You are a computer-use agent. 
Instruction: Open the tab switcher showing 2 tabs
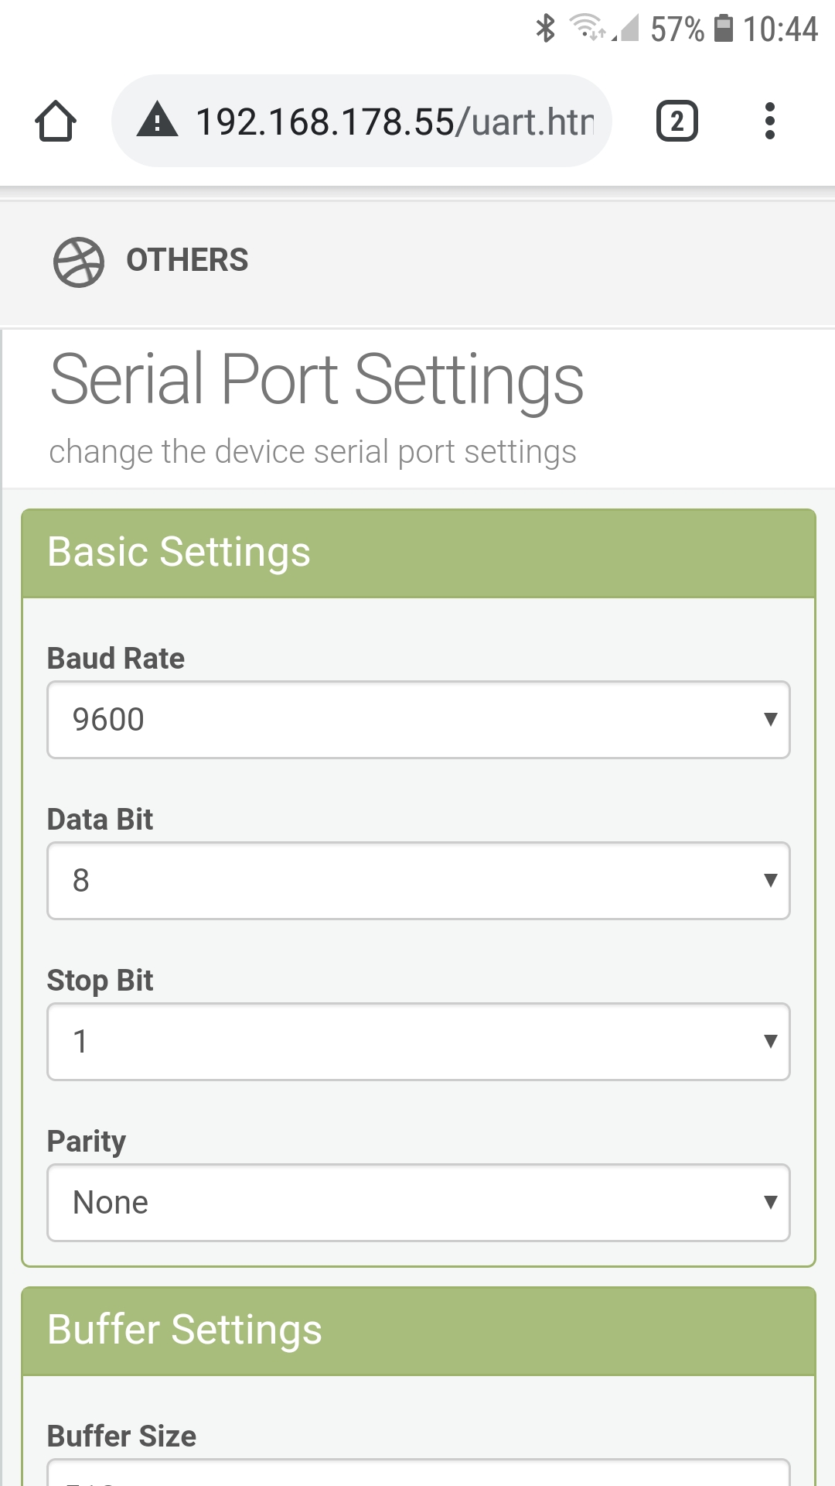click(677, 122)
